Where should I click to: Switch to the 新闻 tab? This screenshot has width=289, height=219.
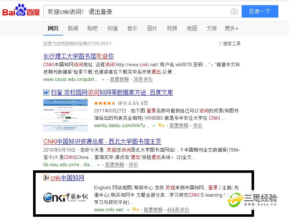73,28
